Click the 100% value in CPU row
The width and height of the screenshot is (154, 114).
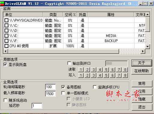70,46
